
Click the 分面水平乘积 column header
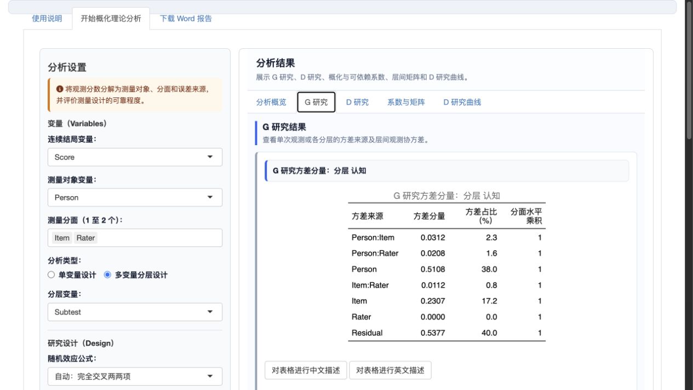coord(526,216)
